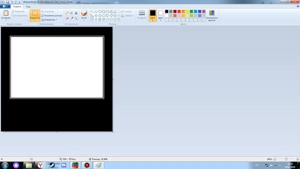
Task: Expand the Повернуть rotate dropdown
Action: pos(49,20)
